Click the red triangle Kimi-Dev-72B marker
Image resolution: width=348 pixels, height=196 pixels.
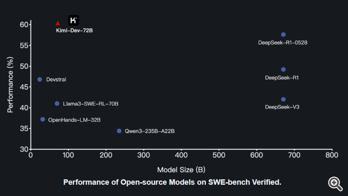[x=58, y=23]
